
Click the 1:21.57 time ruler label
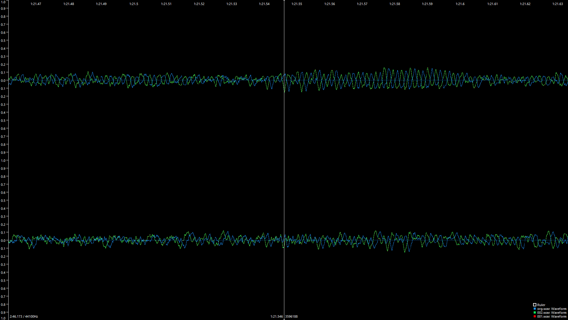pos(362,4)
